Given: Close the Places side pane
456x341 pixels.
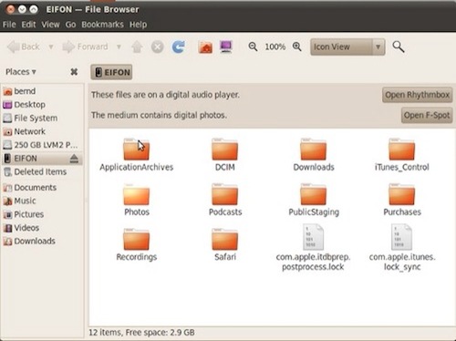Looking at the screenshot, I should [74, 72].
